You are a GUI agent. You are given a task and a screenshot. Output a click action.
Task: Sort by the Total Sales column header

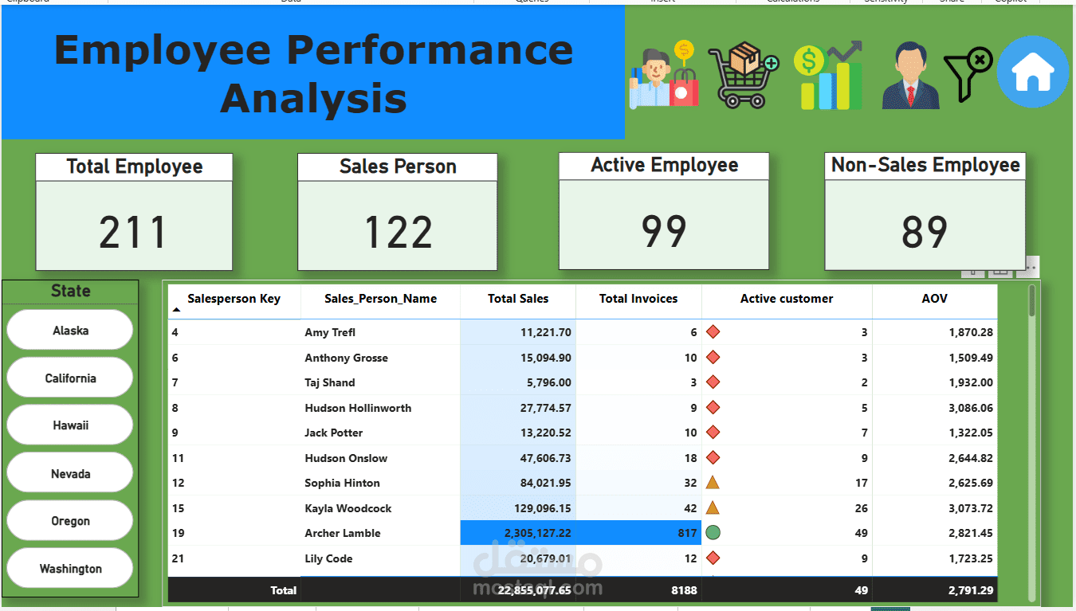click(518, 299)
